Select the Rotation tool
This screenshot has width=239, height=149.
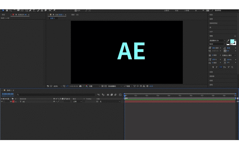tap(15, 10)
